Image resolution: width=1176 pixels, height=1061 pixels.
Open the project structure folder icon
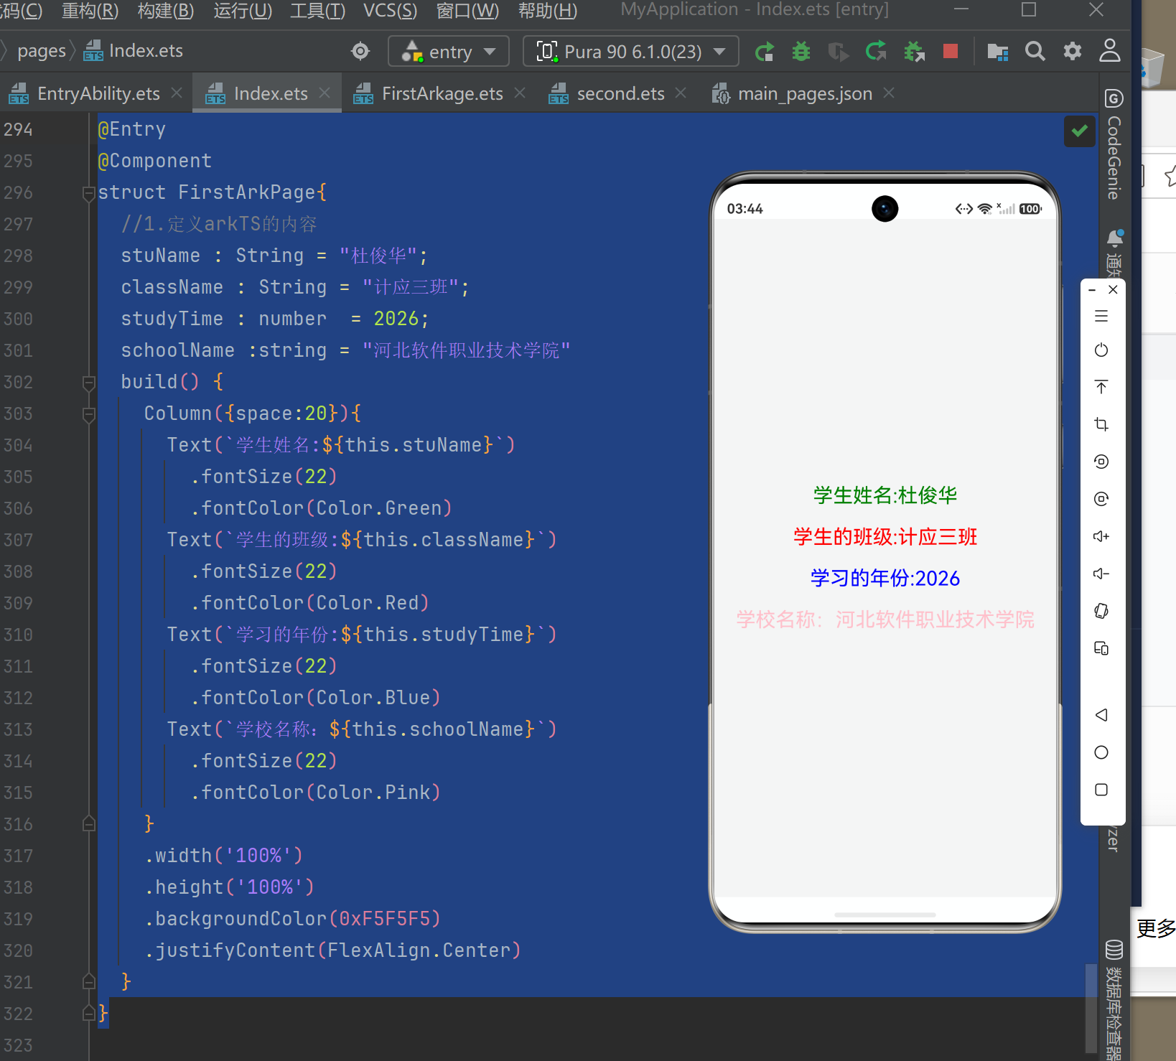[998, 52]
